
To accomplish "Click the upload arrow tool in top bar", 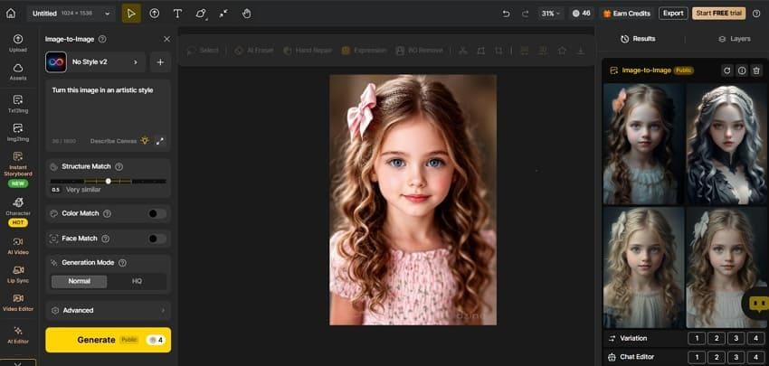I will (154, 14).
